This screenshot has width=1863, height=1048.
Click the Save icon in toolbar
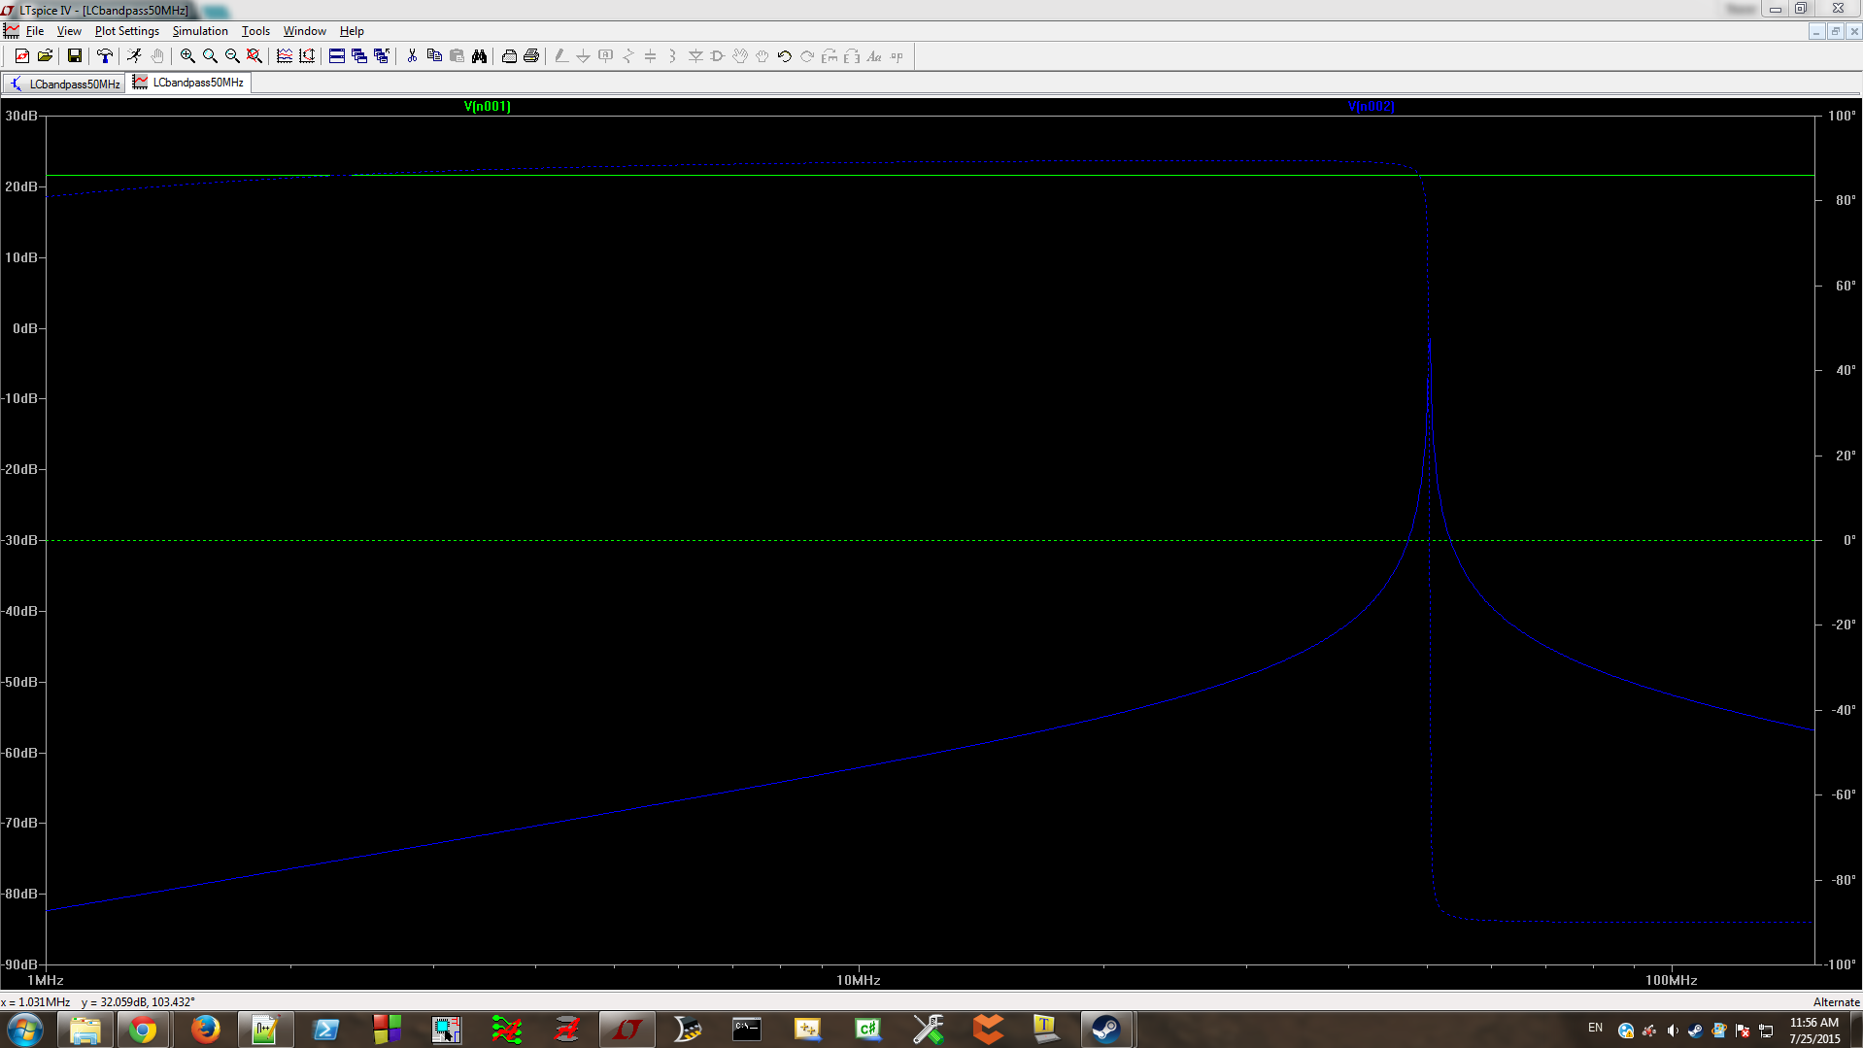click(x=74, y=56)
